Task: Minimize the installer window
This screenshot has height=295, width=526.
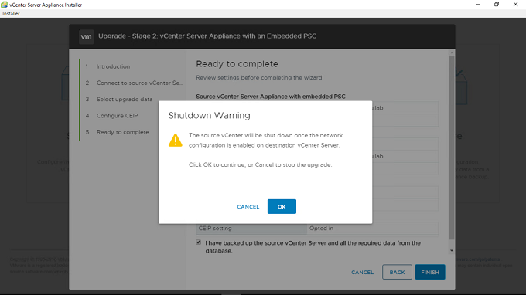Action: (x=478, y=5)
